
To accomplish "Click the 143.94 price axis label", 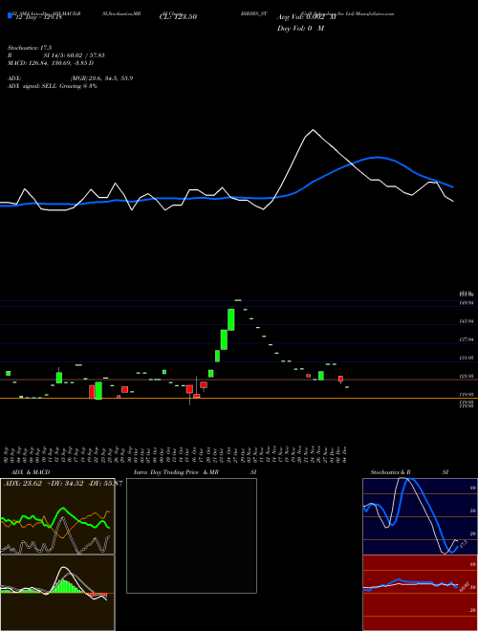I will 467,321.
